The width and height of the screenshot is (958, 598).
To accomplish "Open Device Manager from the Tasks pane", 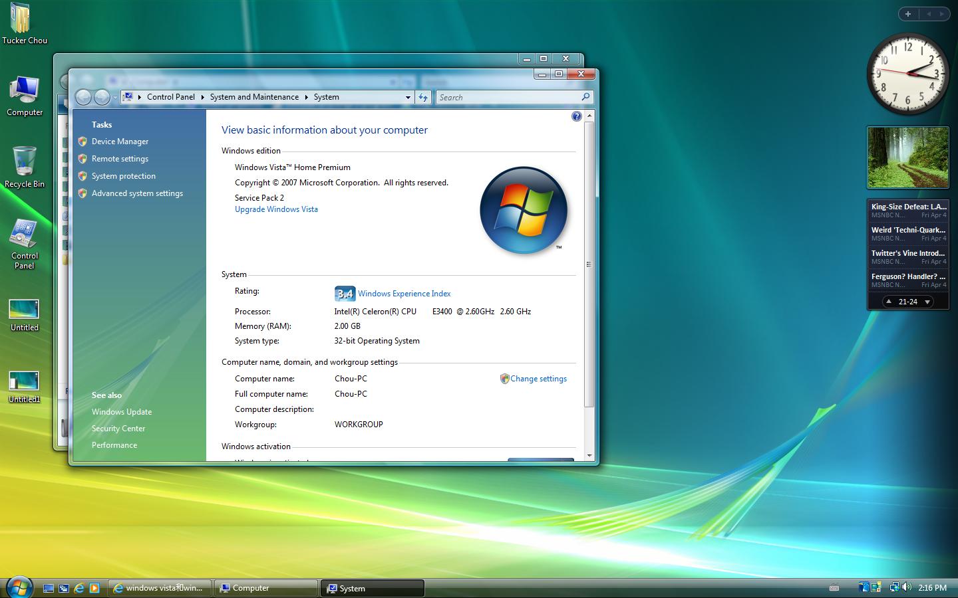I will [120, 141].
